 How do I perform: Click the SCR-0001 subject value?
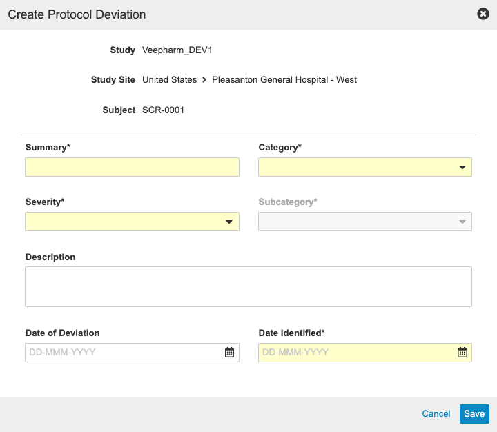(163, 110)
